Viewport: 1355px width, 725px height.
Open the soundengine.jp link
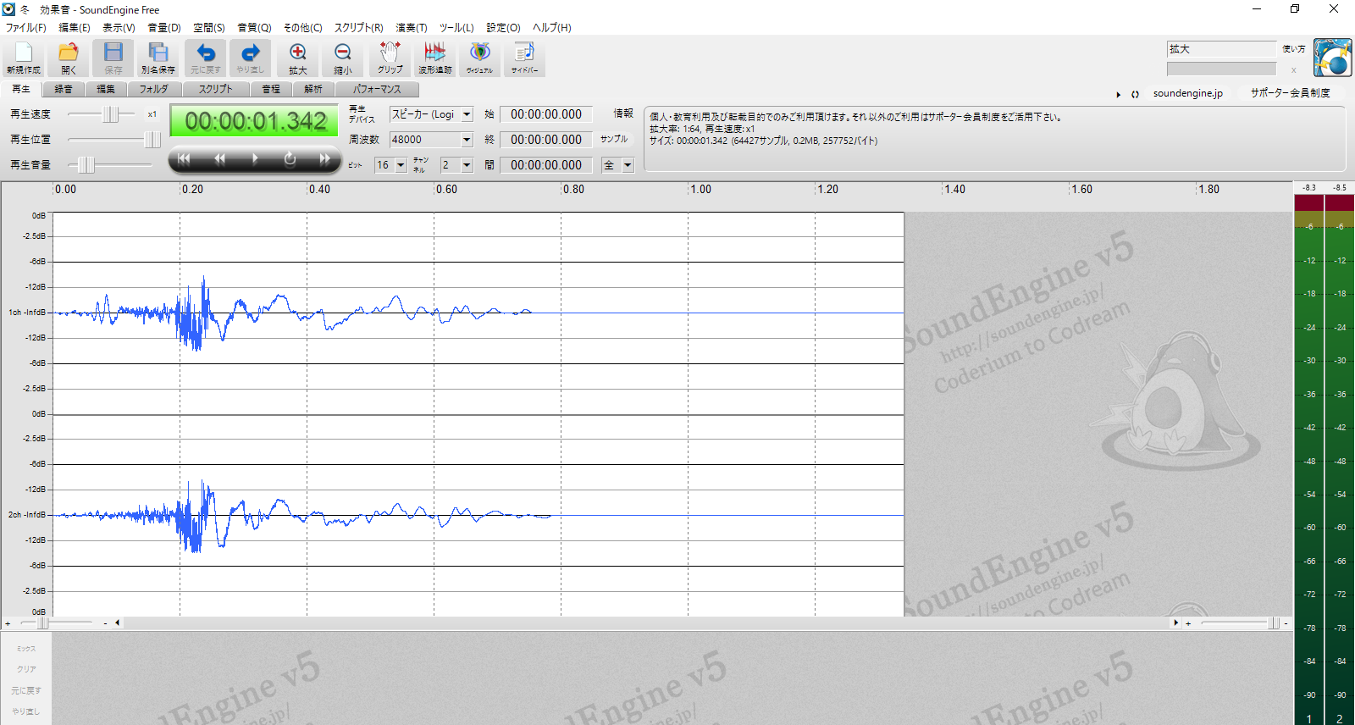pos(1187,93)
